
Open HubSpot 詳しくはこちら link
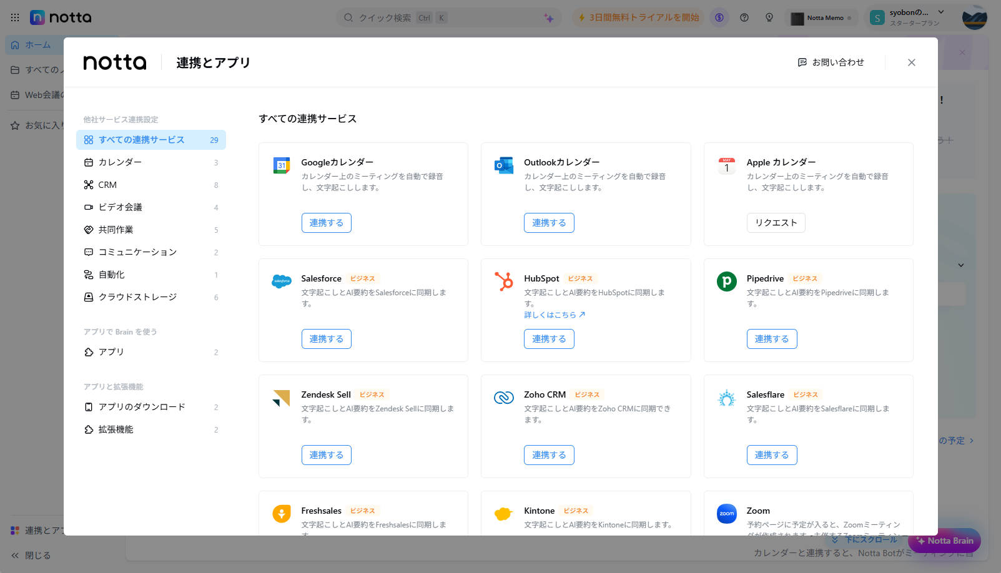pyautogui.click(x=555, y=315)
